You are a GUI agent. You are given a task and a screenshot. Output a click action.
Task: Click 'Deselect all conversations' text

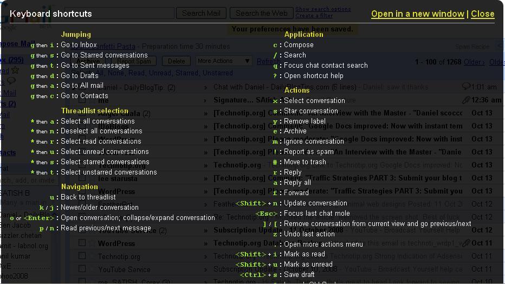click(x=101, y=131)
